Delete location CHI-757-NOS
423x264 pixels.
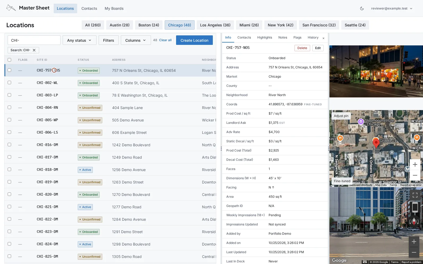[302, 48]
